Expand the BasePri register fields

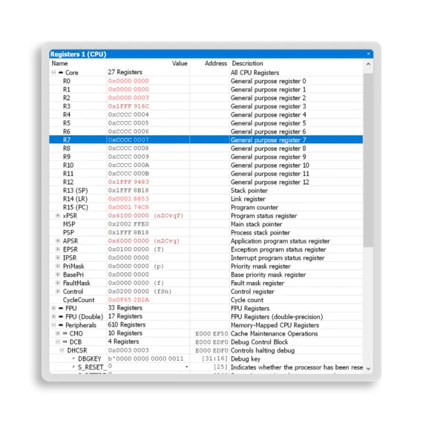pyautogui.click(x=58, y=275)
